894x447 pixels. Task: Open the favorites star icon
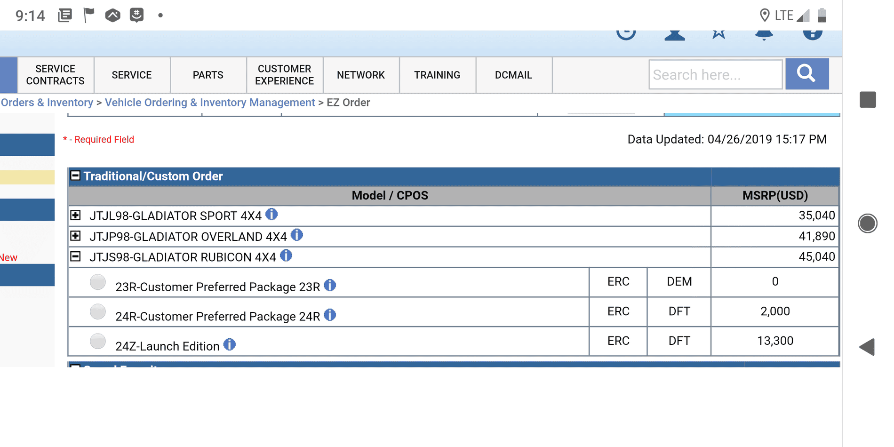pyautogui.click(x=718, y=34)
